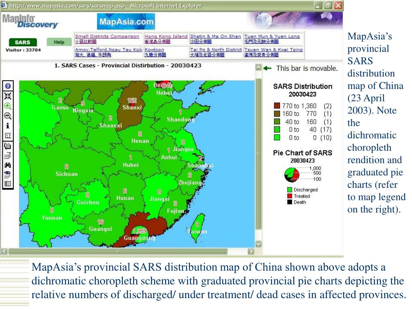This screenshot has width=412, height=309.
Task: Open the map book icon
Action: (8, 146)
